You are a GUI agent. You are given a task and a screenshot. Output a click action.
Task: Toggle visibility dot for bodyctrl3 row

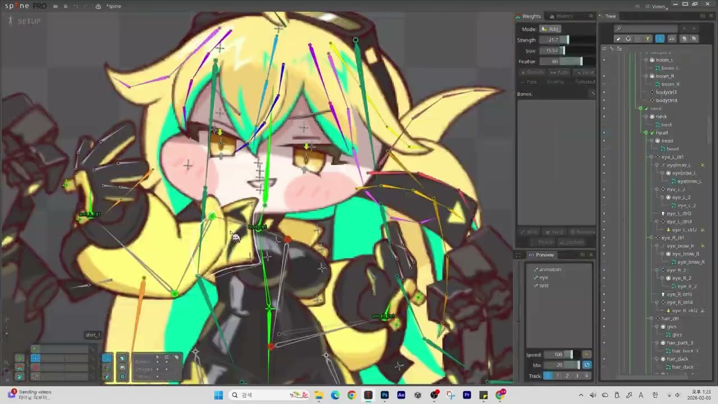604,93
